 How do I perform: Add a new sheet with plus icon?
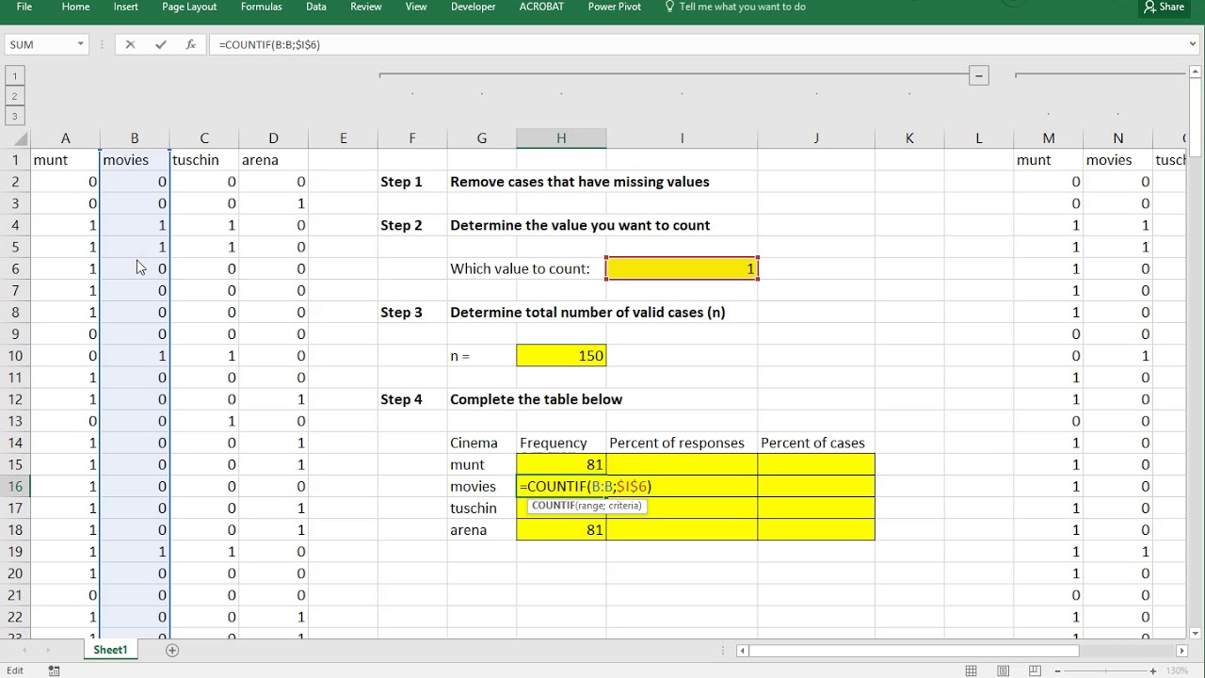[172, 650]
